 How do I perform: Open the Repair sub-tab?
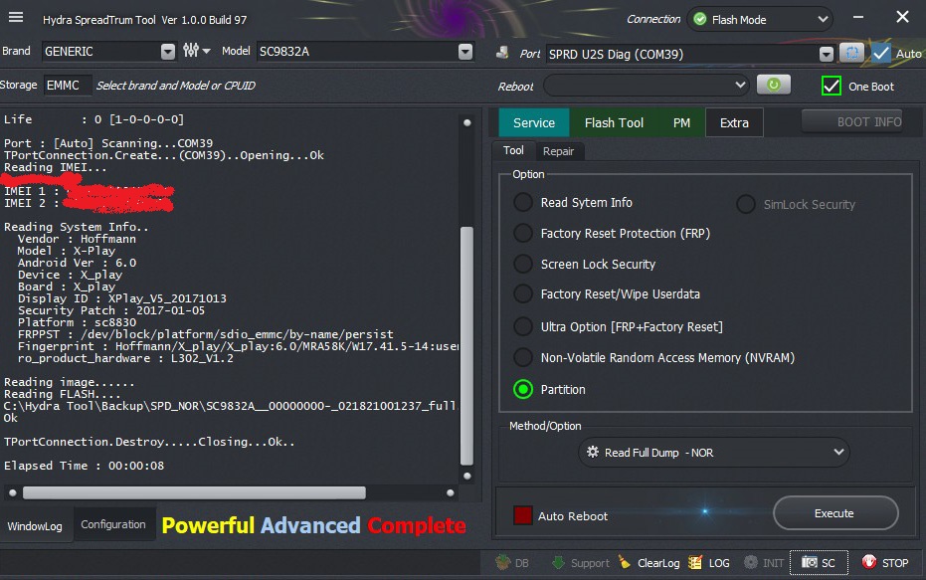pos(558,151)
